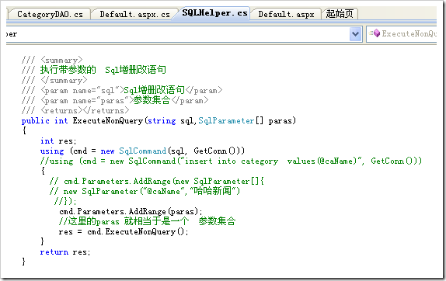Open the ExecuteNonQuery member dropdown
This screenshot has width=446, height=281.
pos(402,34)
